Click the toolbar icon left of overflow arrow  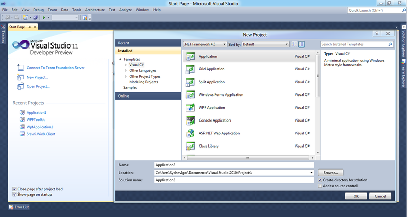pyautogui.click(x=84, y=18)
